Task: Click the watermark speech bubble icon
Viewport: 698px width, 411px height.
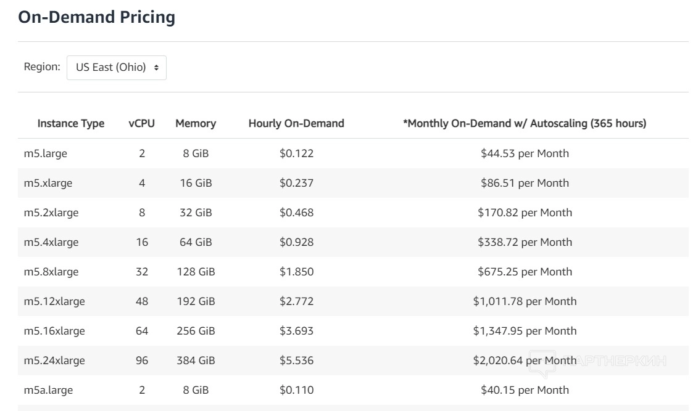Action: point(542,363)
